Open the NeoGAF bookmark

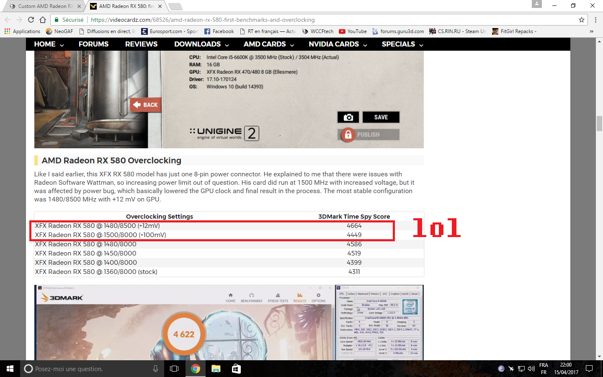(59, 31)
